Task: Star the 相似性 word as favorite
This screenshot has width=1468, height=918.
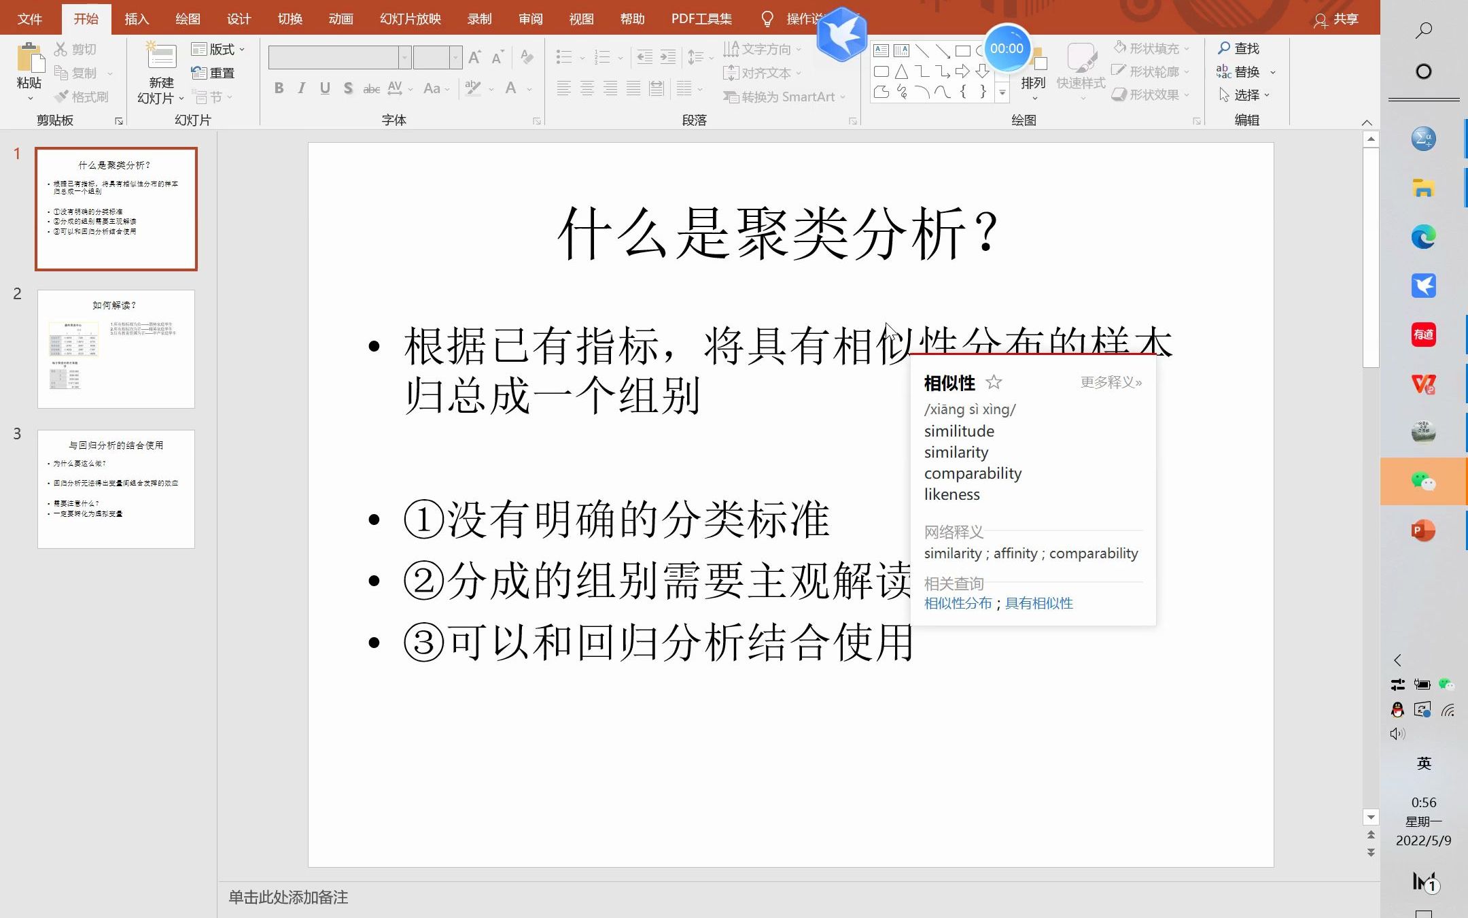Action: pos(994,383)
